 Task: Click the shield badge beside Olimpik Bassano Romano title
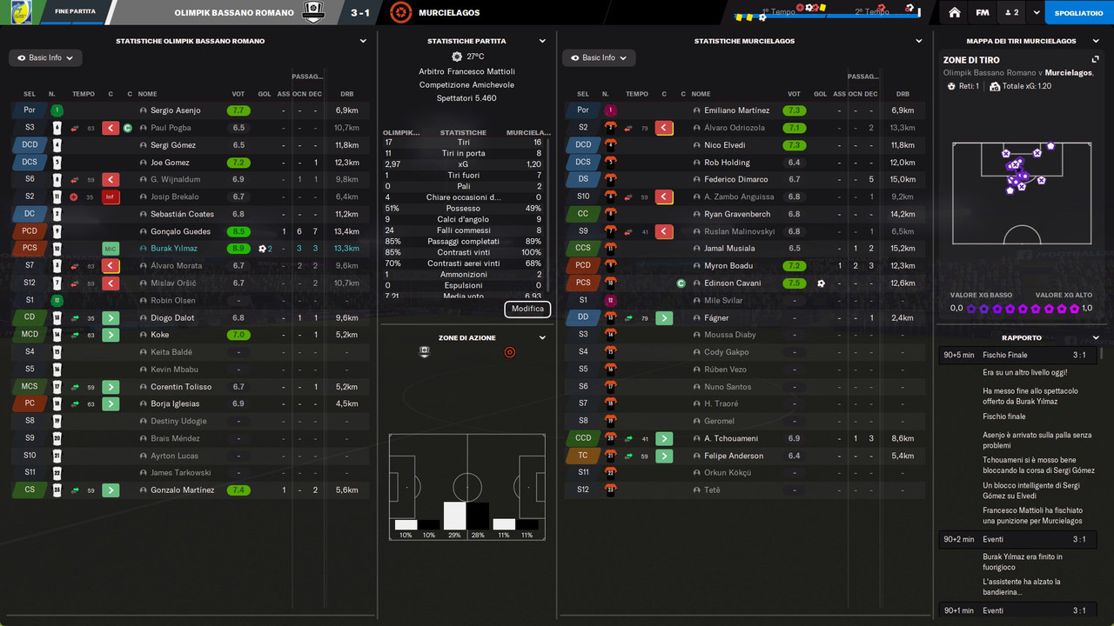pos(313,12)
